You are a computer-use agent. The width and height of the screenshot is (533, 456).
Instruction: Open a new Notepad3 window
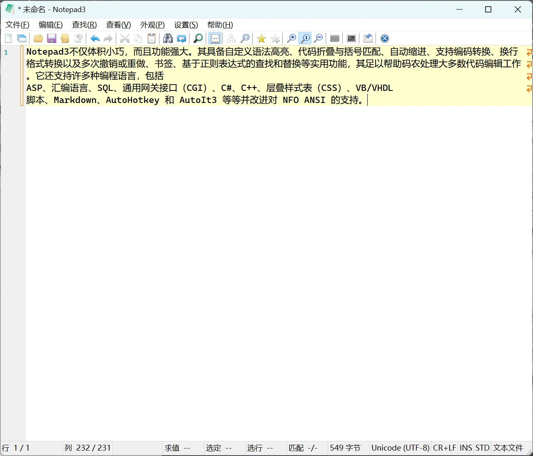point(22,39)
